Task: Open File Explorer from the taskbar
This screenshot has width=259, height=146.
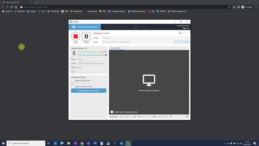Action: [69, 143]
